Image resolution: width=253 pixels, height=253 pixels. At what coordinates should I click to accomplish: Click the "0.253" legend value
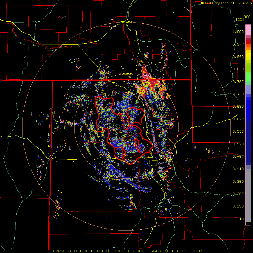[x=238, y=206]
